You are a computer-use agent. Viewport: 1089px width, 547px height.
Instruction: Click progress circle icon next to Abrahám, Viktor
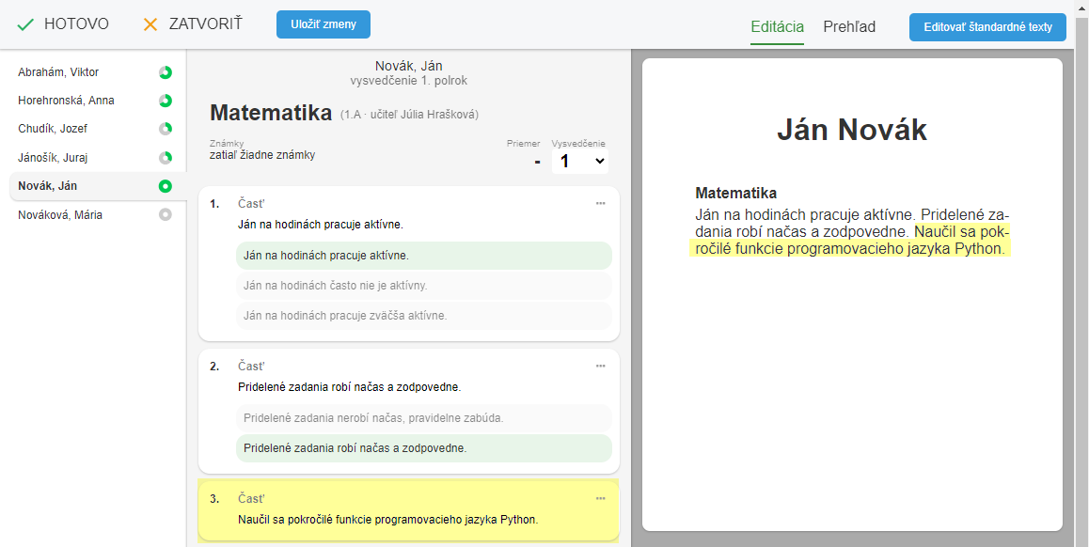tap(166, 72)
